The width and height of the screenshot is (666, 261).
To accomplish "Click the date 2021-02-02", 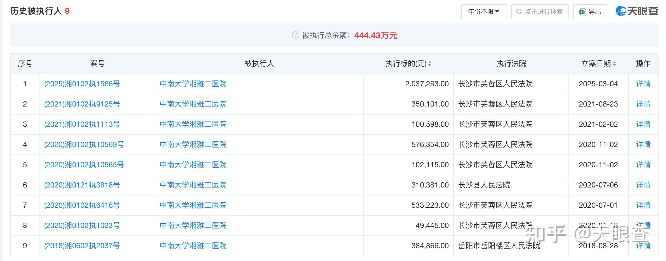I will tap(598, 124).
